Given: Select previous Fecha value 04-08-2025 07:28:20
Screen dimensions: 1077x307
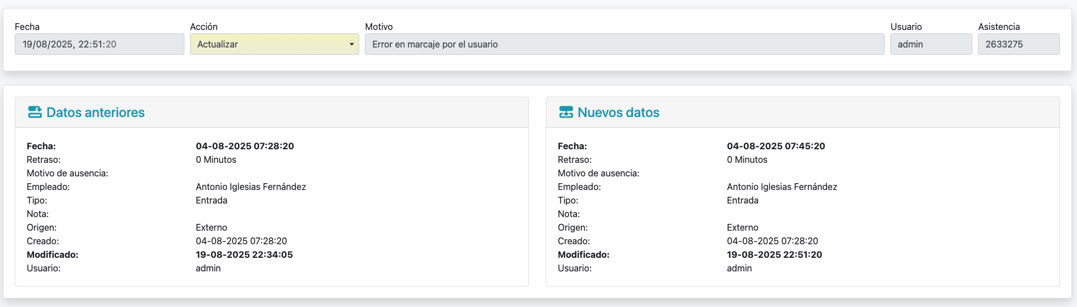Looking at the screenshot, I should click(x=244, y=146).
